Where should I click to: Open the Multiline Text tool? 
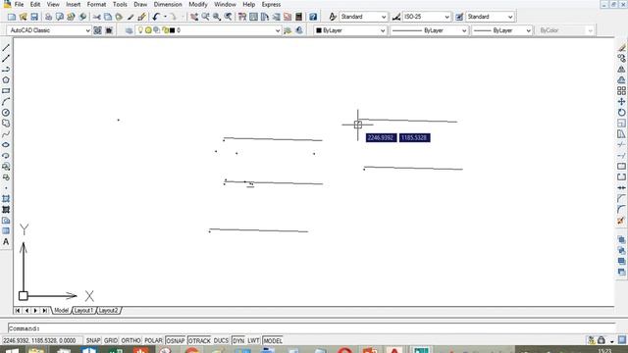pyautogui.click(x=6, y=242)
